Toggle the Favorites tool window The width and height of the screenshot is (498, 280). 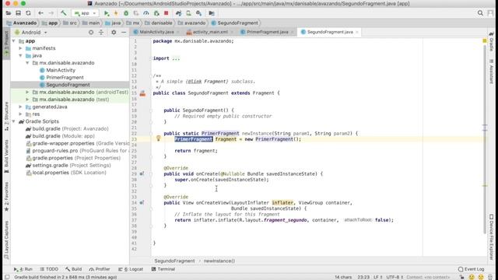pyautogui.click(x=6, y=197)
